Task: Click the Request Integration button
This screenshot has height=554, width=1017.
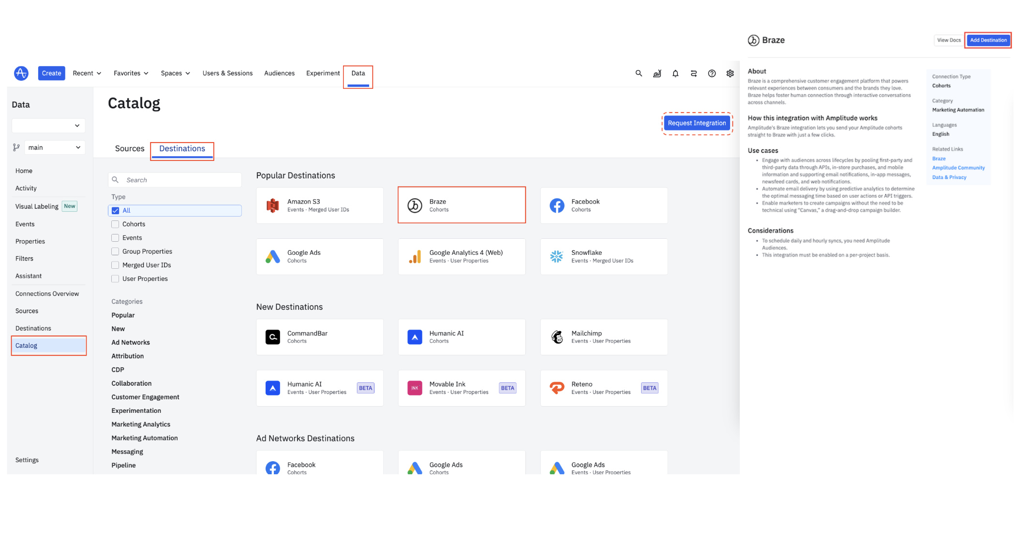Action: pos(697,123)
